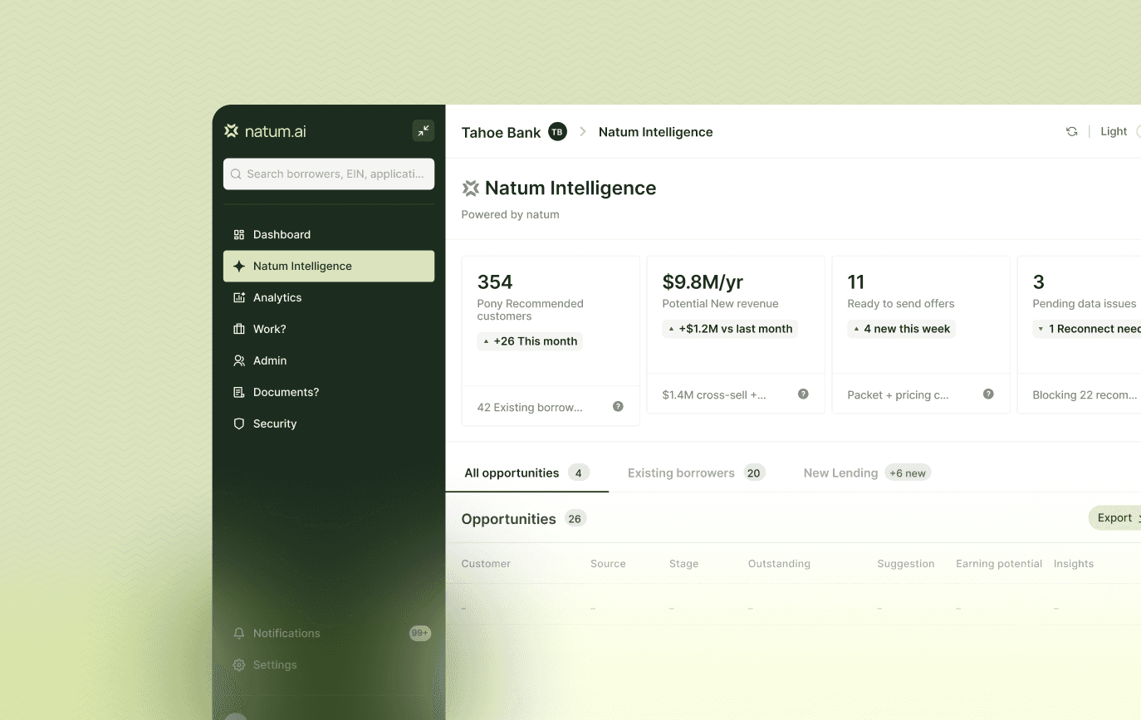Click the +26 This month chip
Viewport: 1141px width, 720px height.
530,341
